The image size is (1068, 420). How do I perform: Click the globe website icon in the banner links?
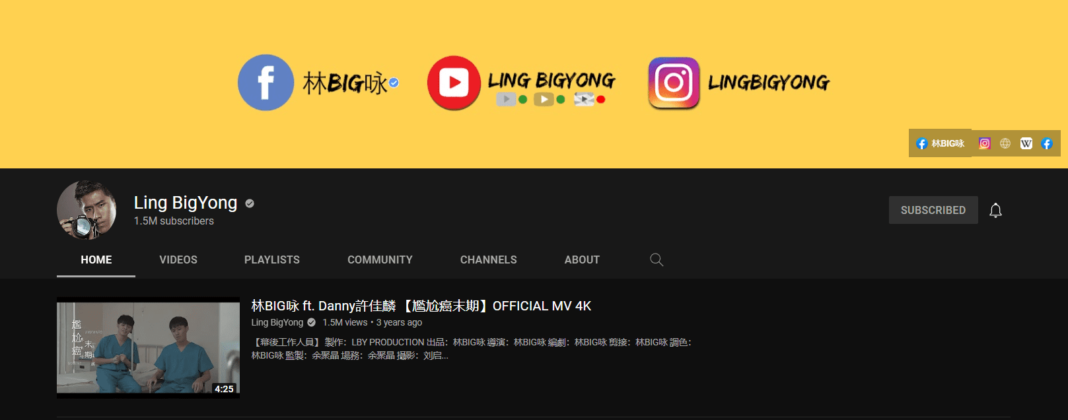point(1005,143)
